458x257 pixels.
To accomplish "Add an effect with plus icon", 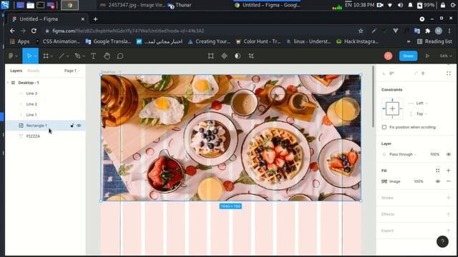I will coord(449,214).
